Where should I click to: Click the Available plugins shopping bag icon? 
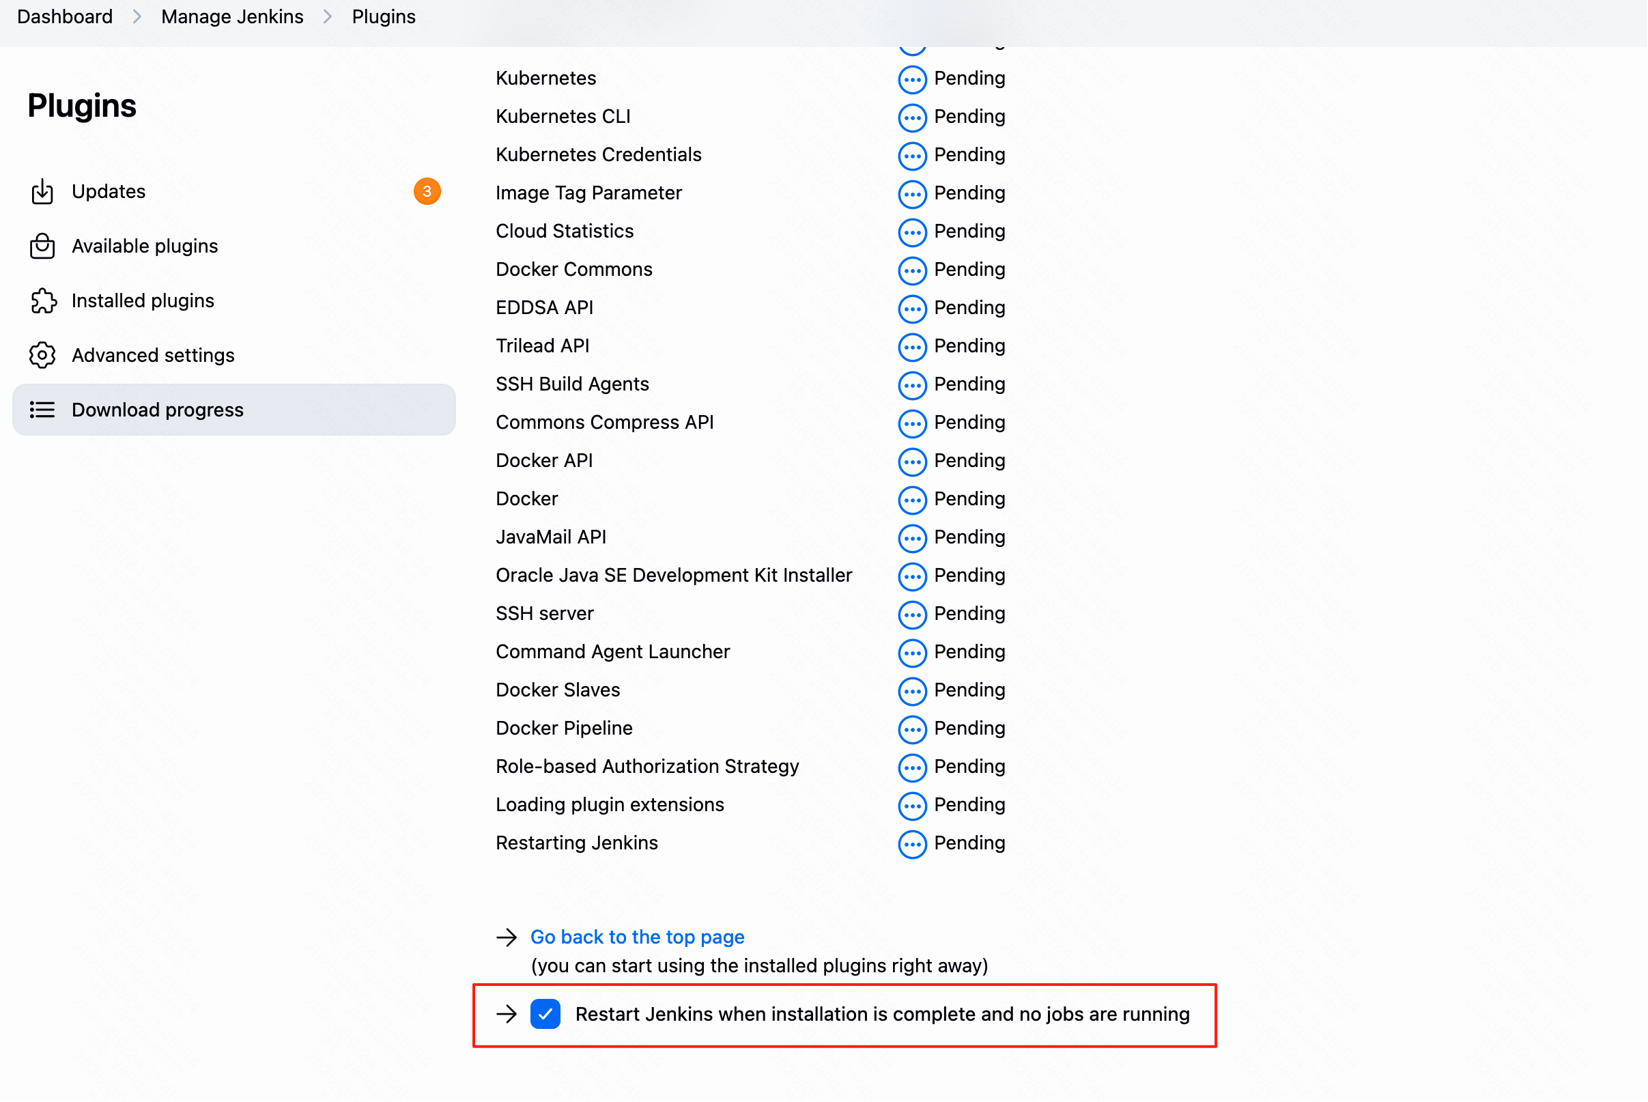(42, 246)
